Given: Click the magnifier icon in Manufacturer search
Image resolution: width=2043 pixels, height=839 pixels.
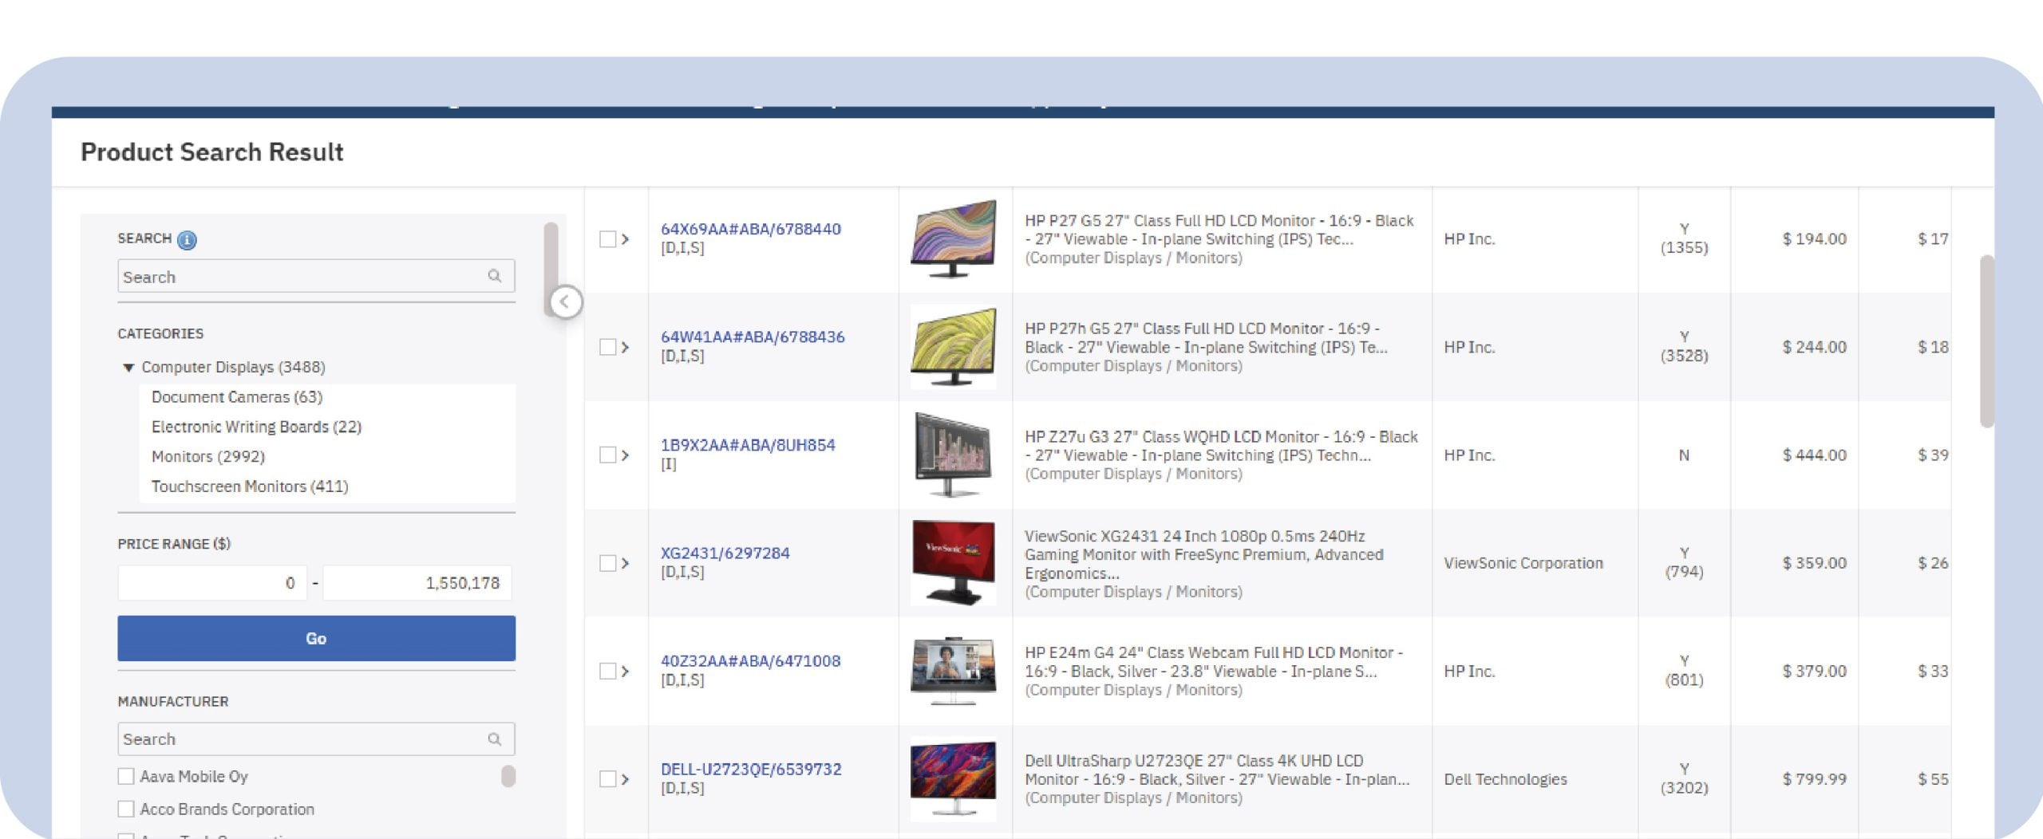Looking at the screenshot, I should 495,739.
